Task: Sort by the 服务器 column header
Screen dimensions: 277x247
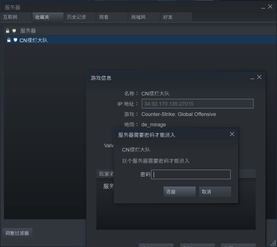Action: coord(28,31)
